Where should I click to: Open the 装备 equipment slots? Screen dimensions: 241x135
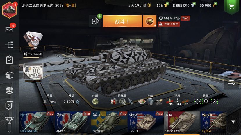click(206, 101)
